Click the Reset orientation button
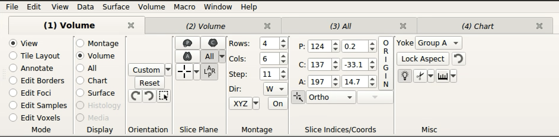Viewport: 559px width, 137px height. pos(149,83)
